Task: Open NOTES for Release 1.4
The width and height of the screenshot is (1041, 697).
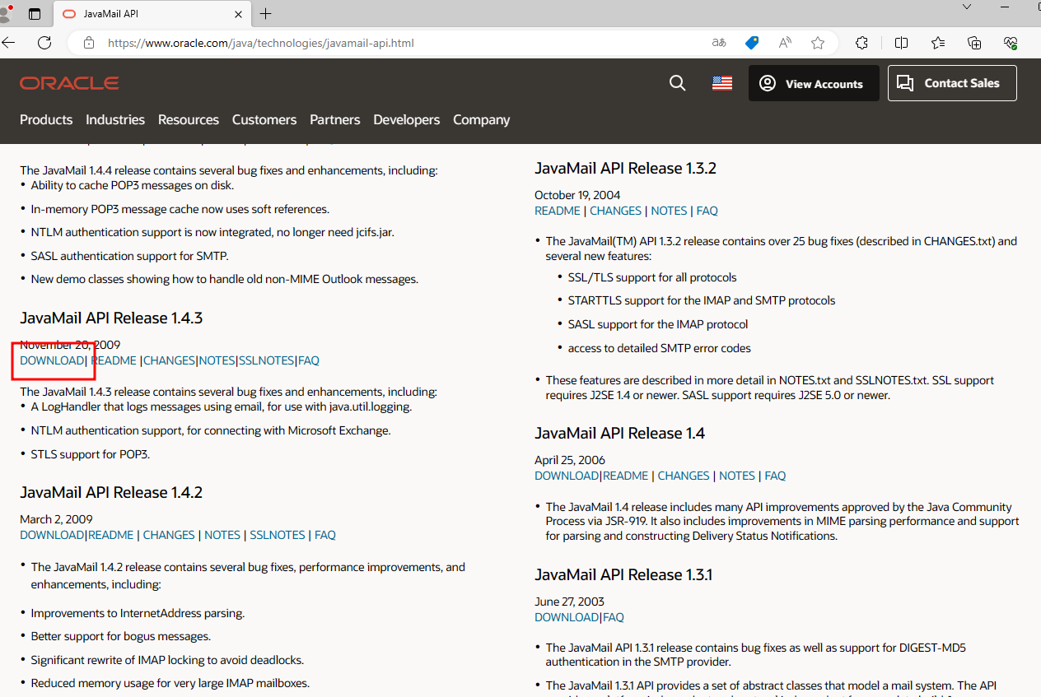Action: point(737,476)
